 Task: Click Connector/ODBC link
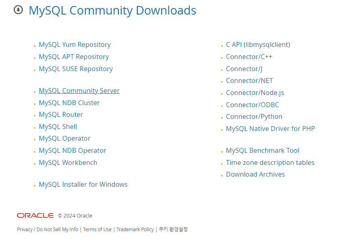pyautogui.click(x=252, y=105)
